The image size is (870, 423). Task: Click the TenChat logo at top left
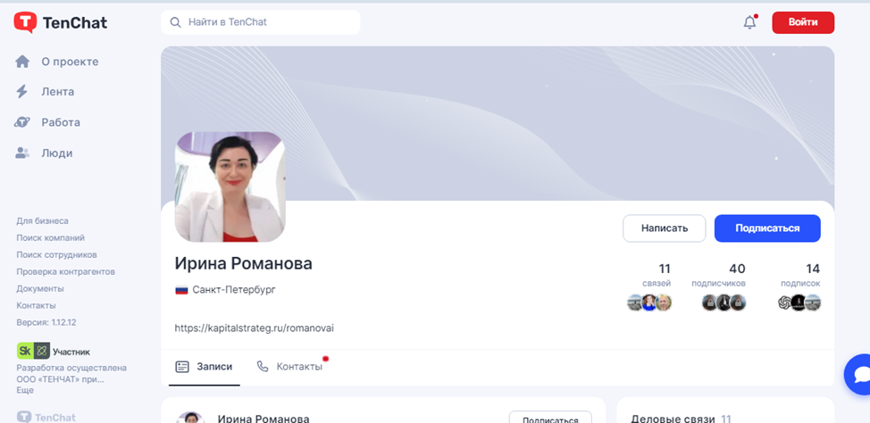click(61, 22)
